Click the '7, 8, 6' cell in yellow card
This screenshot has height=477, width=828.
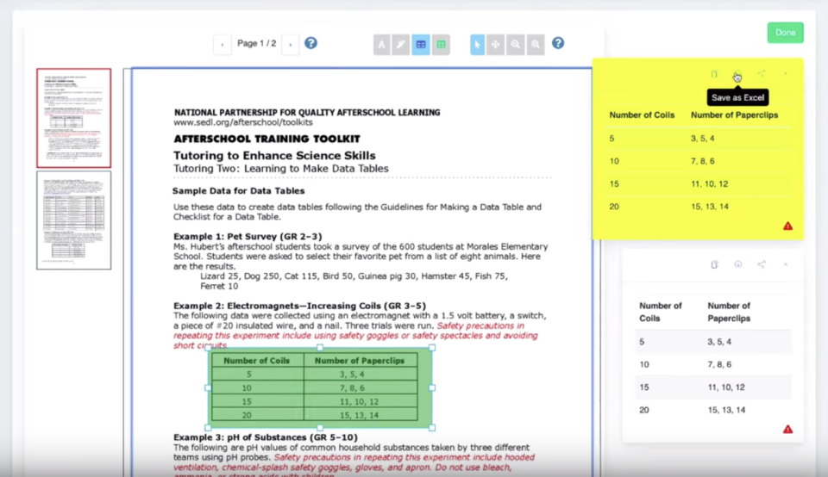(702, 161)
